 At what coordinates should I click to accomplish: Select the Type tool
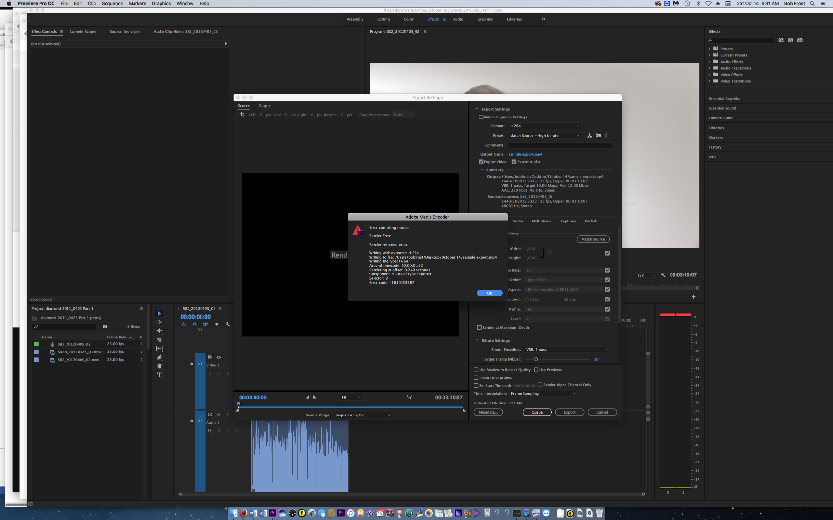pos(160,375)
